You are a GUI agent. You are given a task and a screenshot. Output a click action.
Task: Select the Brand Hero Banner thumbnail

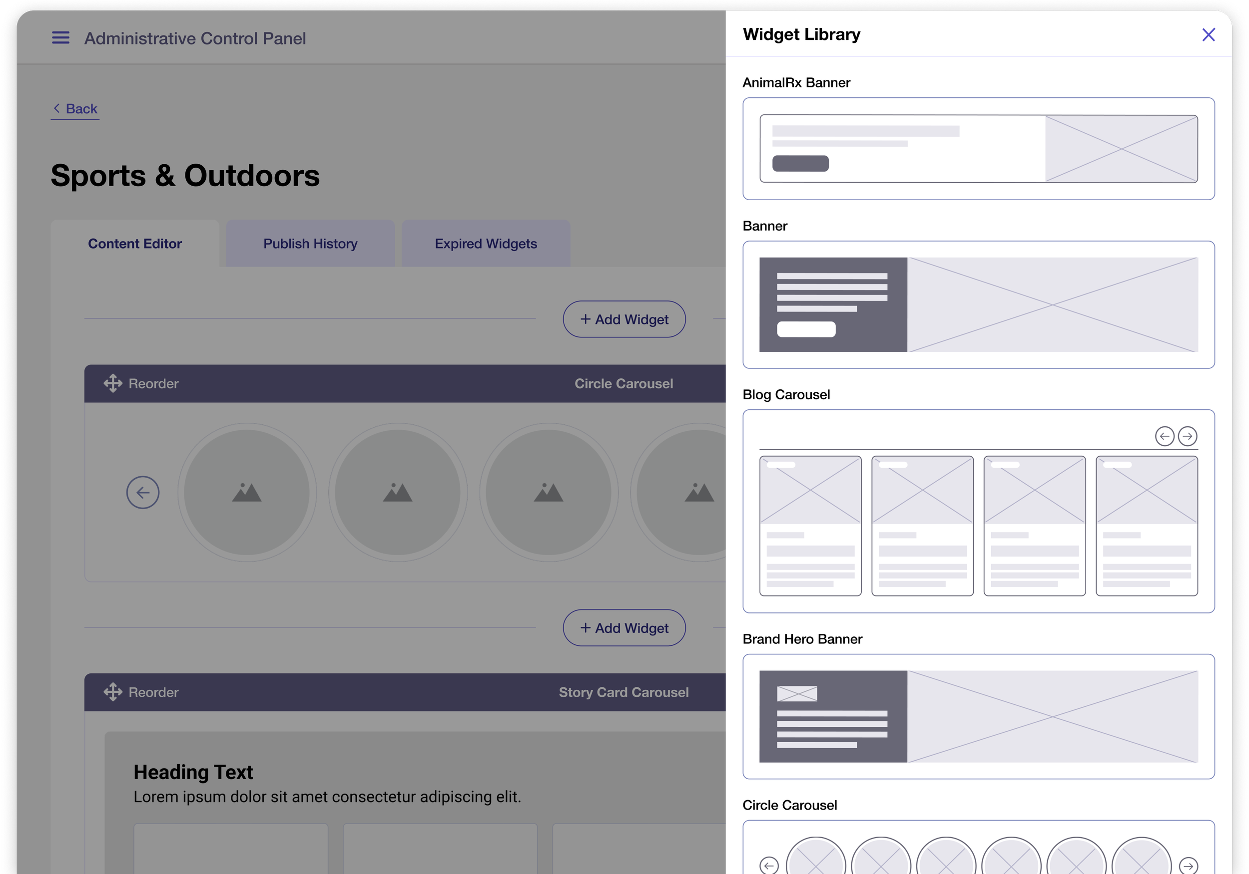(x=978, y=716)
